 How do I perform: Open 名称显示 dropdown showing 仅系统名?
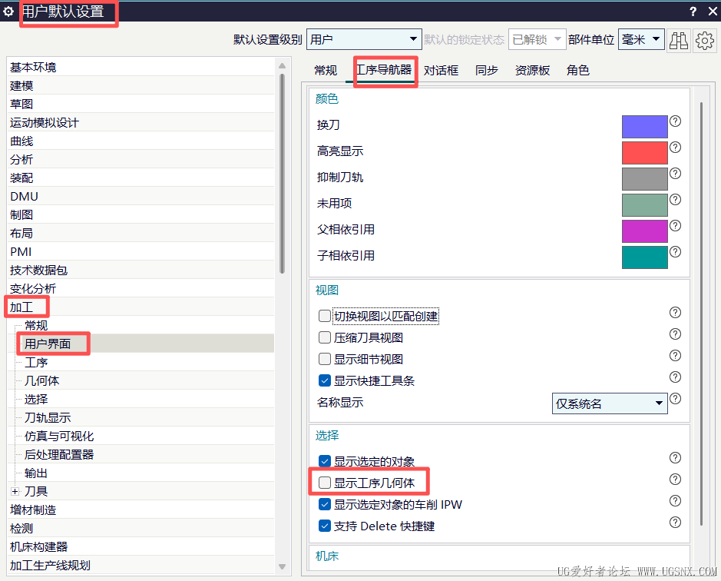(x=610, y=403)
